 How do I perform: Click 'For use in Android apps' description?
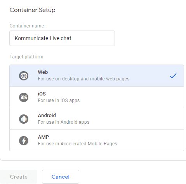[64, 122]
